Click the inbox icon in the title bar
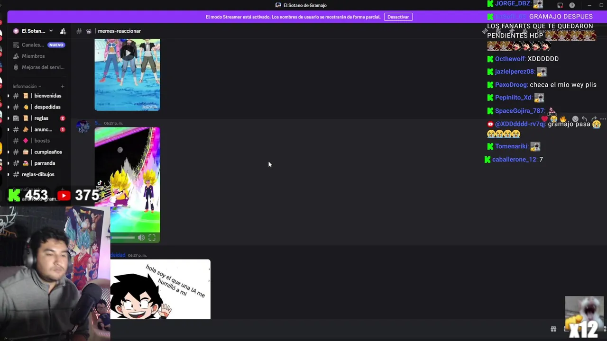Viewport: 607px width, 341px height. [x=560, y=5]
